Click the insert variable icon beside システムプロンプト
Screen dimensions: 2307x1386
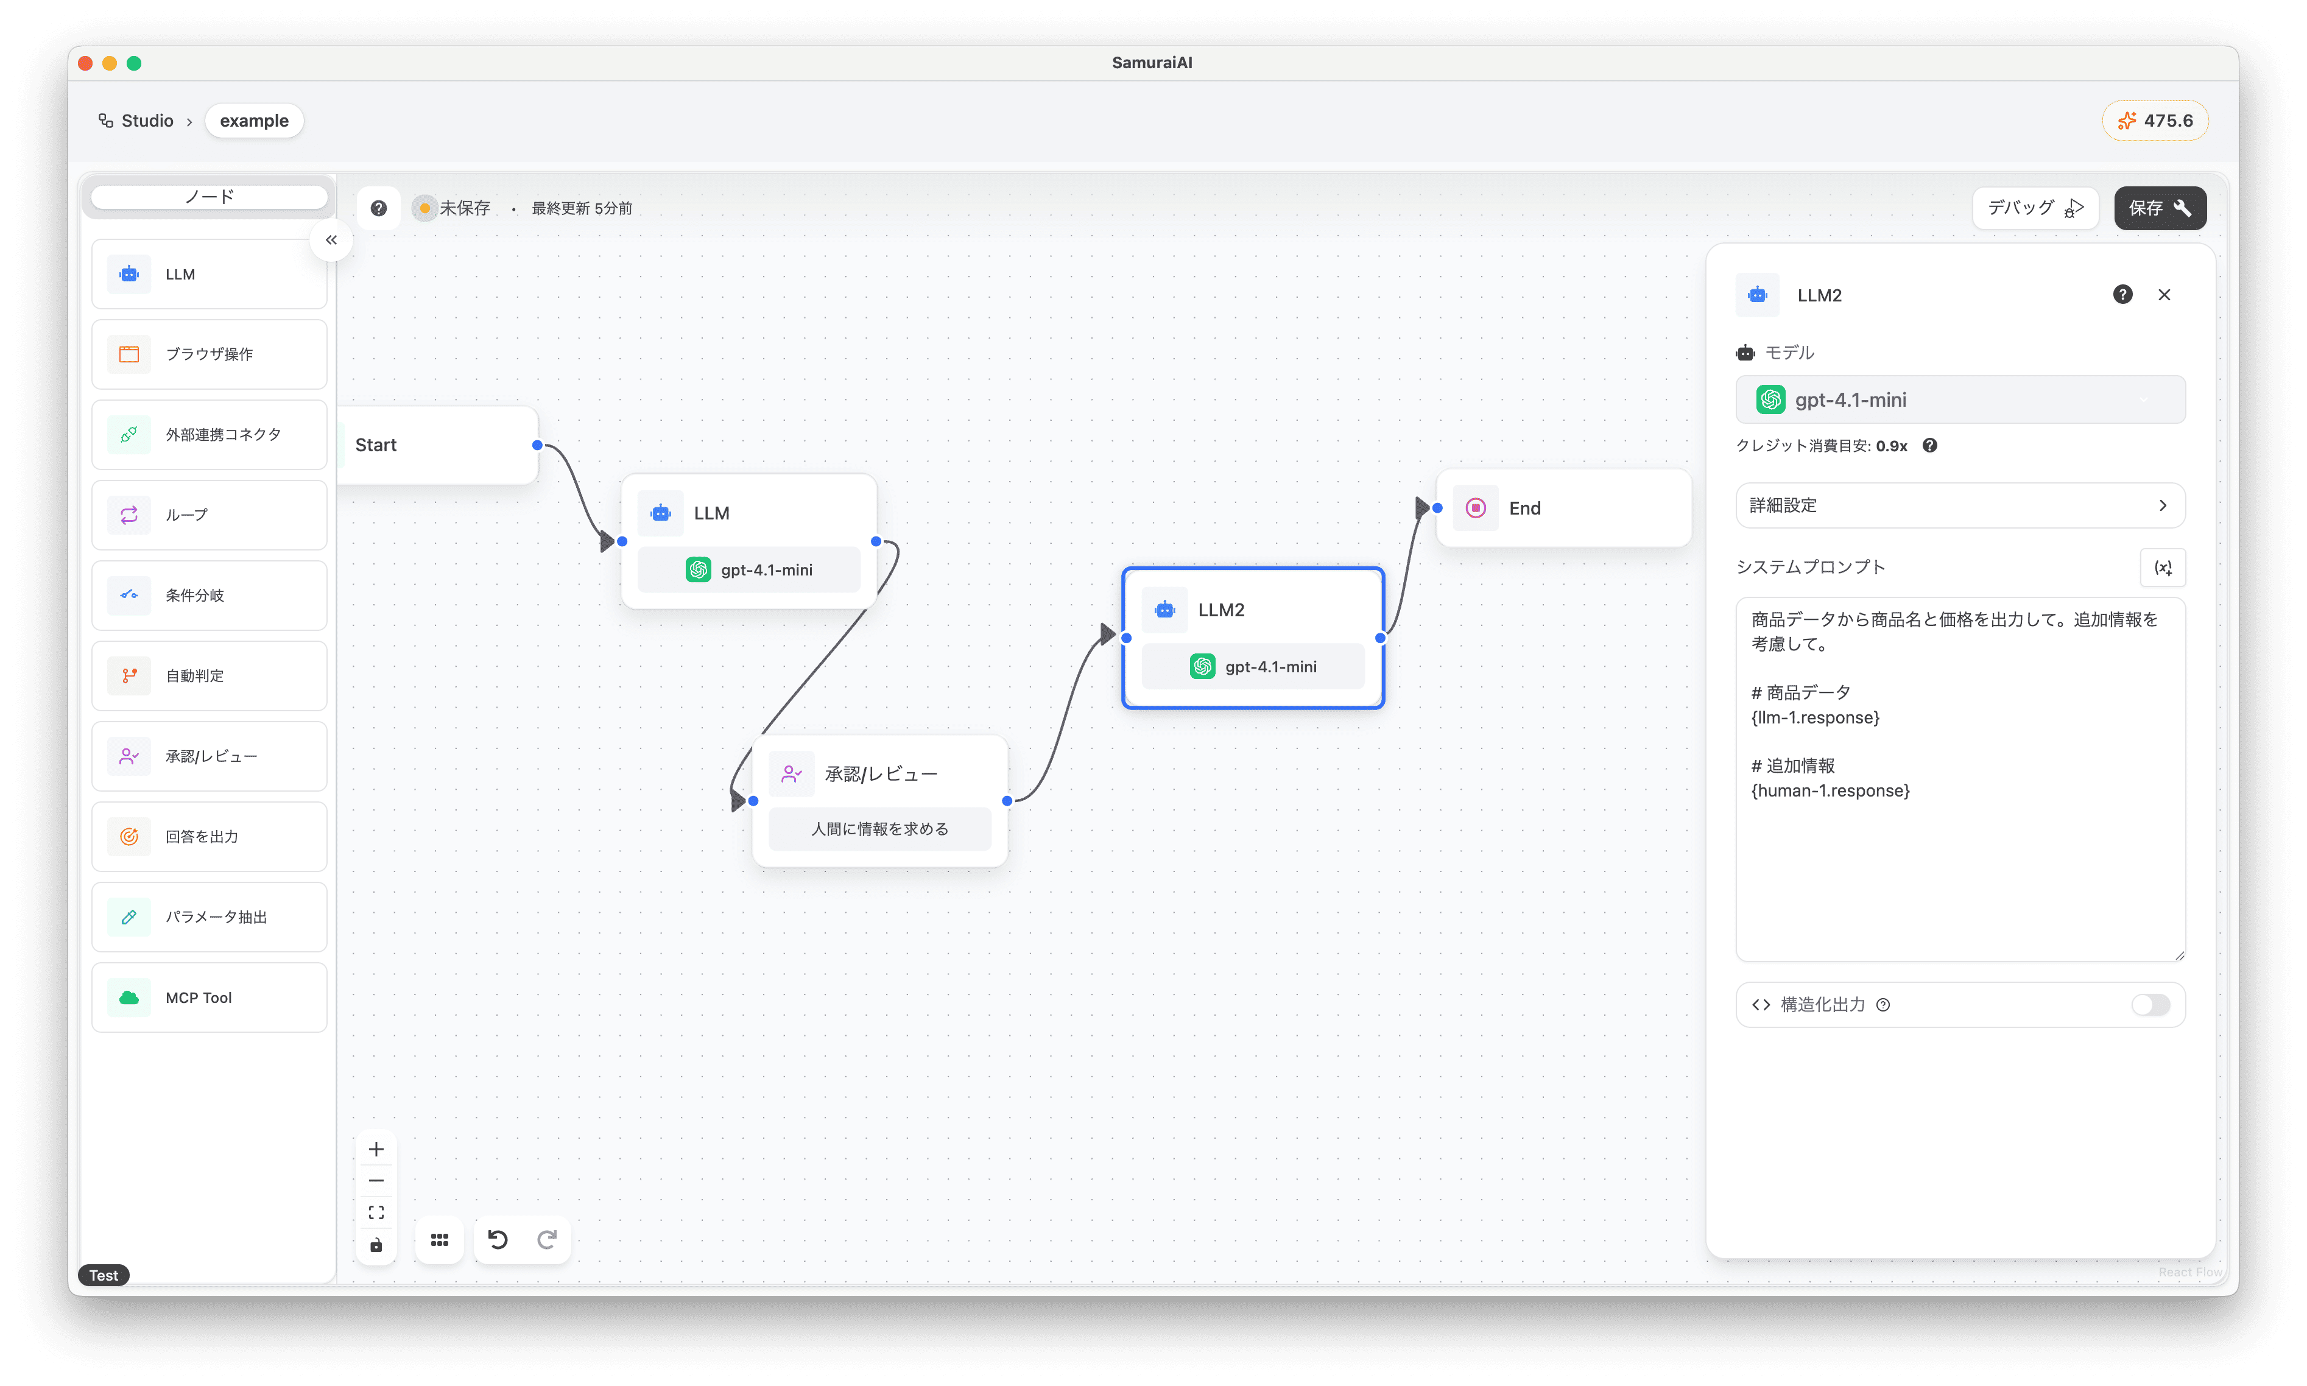click(x=2162, y=567)
